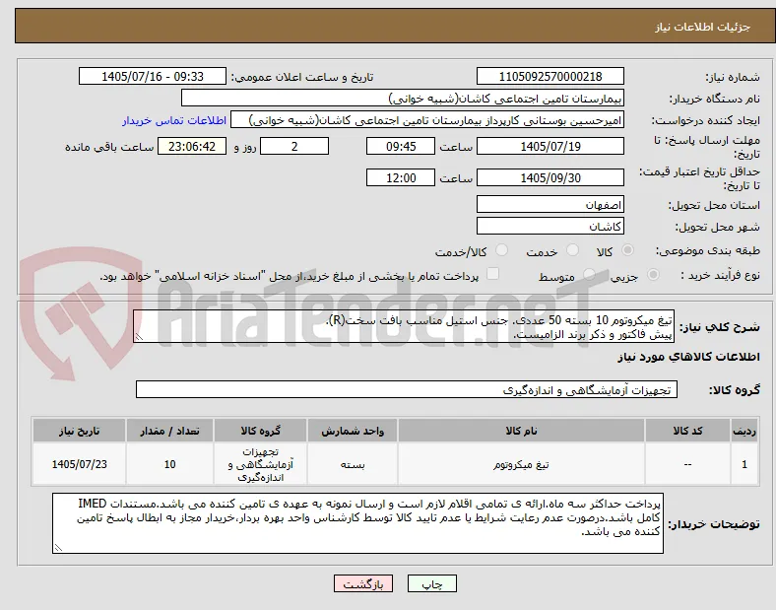The image size is (776, 610).
Task: Click the نام کالا column header
Action: pyautogui.click(x=521, y=431)
